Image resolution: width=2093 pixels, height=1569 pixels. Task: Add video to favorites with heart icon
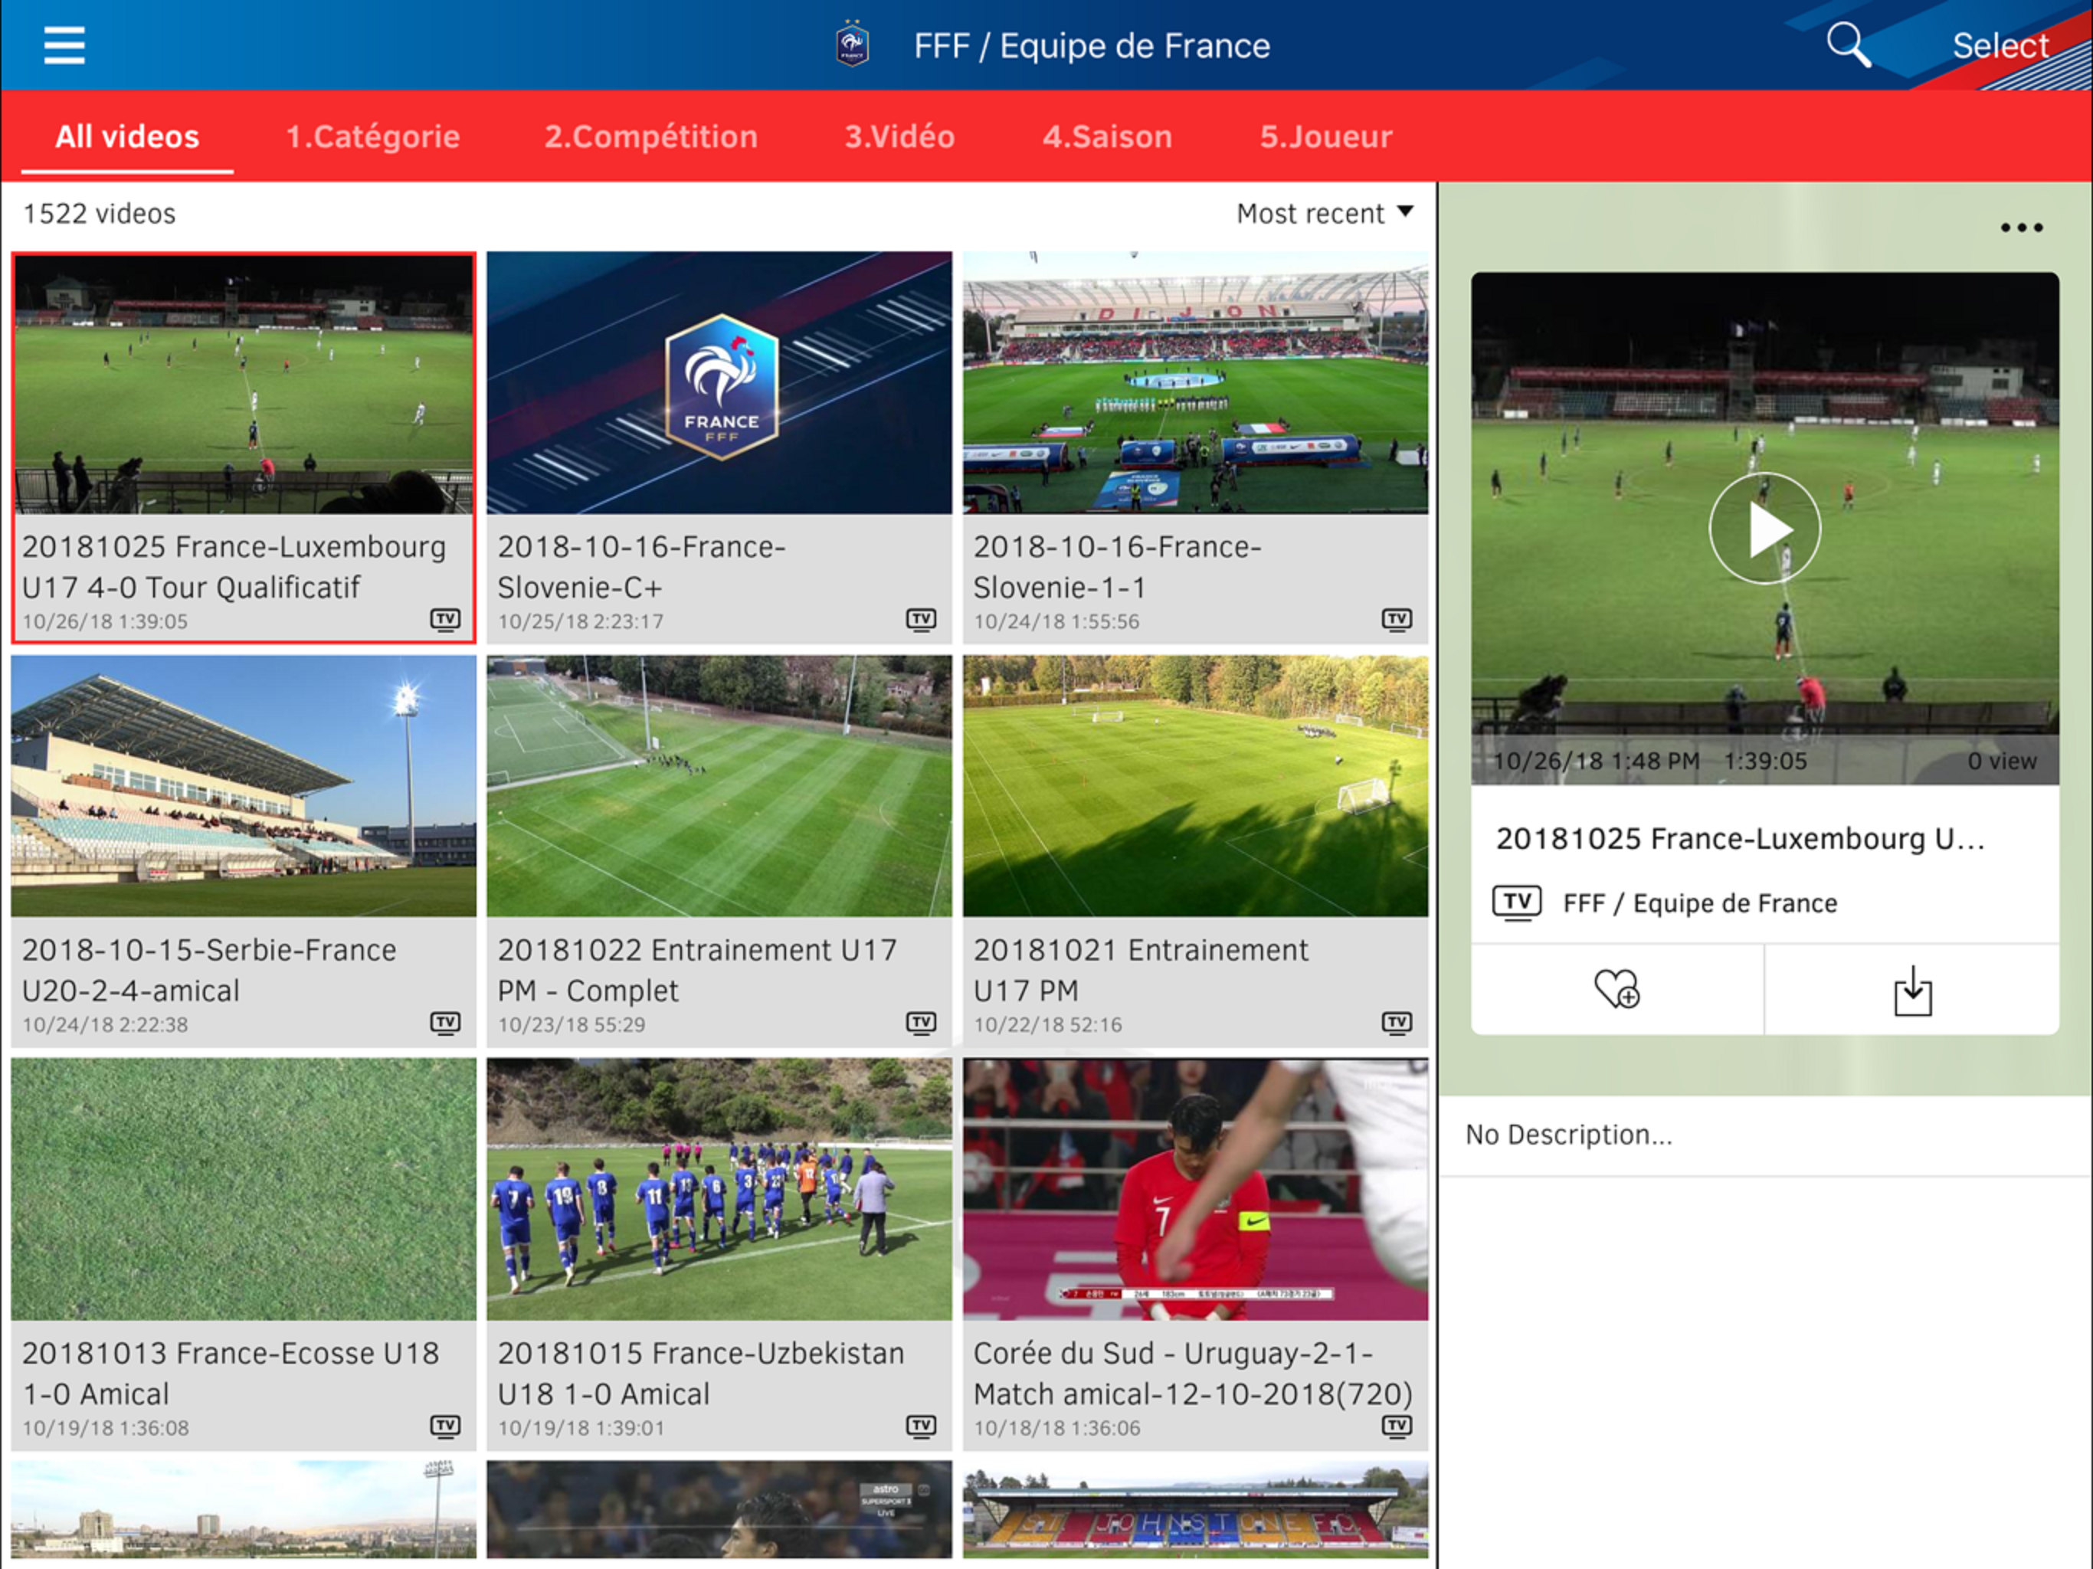(x=1616, y=989)
